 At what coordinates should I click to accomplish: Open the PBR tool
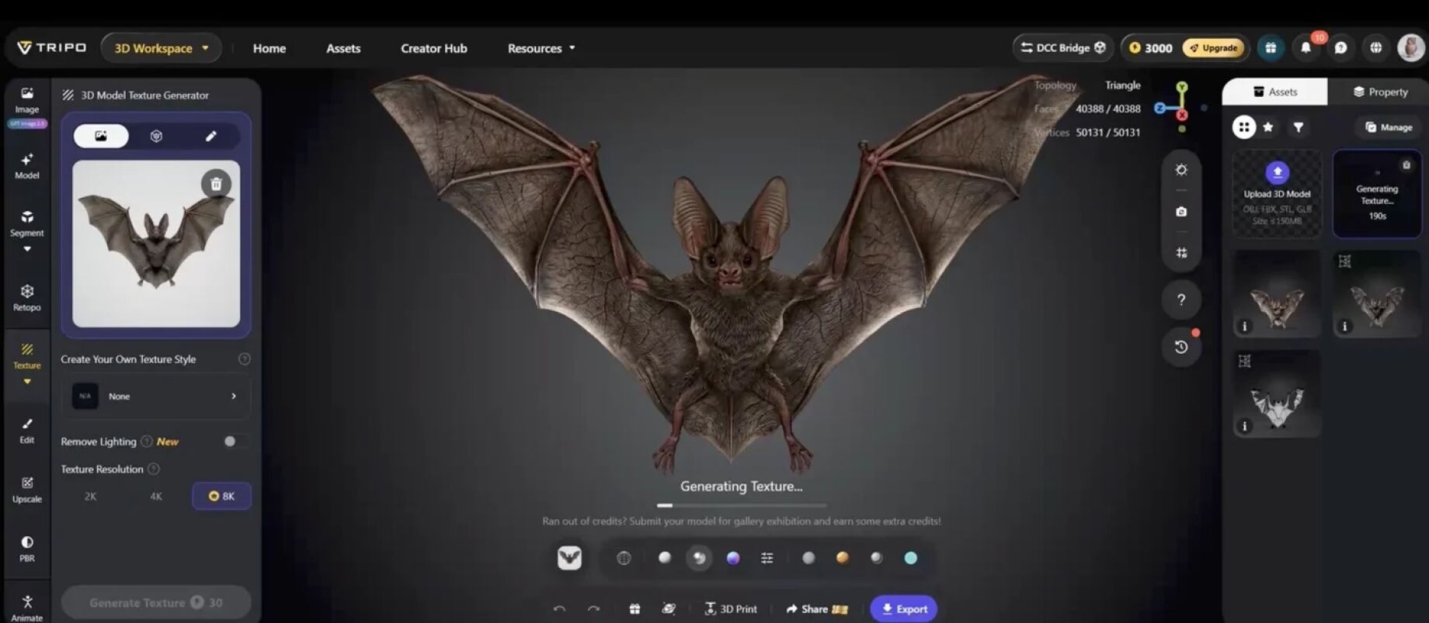tap(27, 549)
